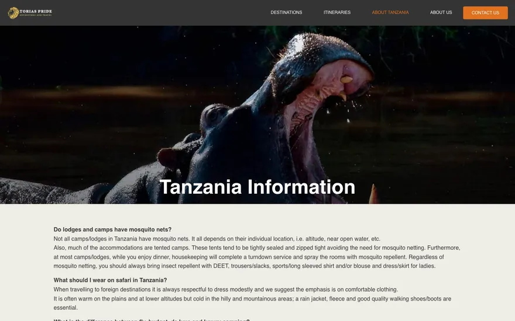Open the Itineraries menu item
This screenshot has height=321, width=515.
click(x=337, y=12)
